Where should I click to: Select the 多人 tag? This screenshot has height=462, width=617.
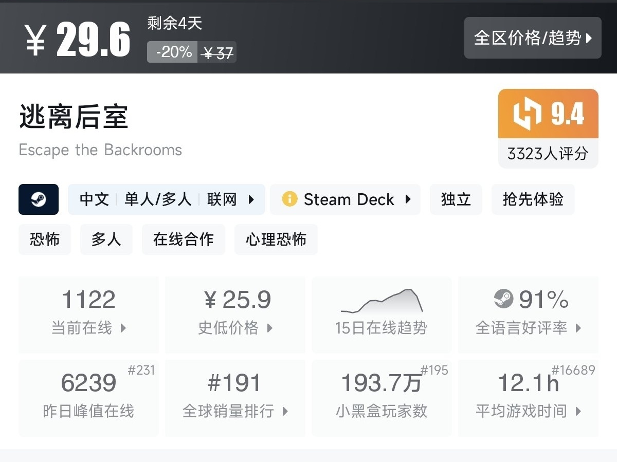(x=106, y=239)
